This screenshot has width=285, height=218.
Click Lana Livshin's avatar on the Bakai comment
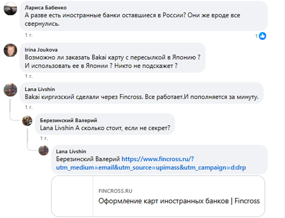coord(10,90)
